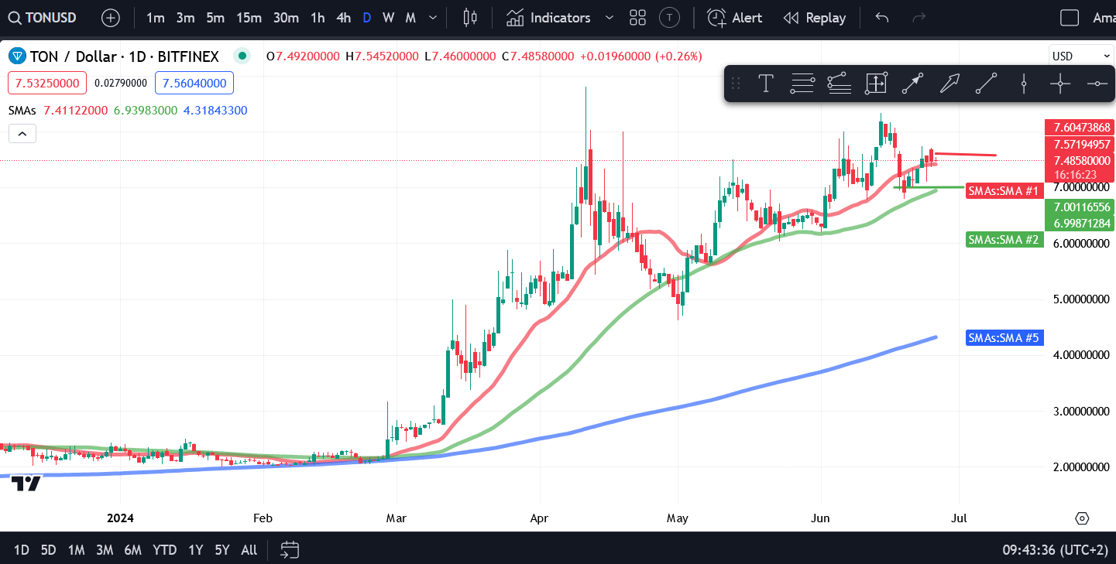Set date range to 3M
Image resolution: width=1116 pixels, height=564 pixels.
[105, 550]
